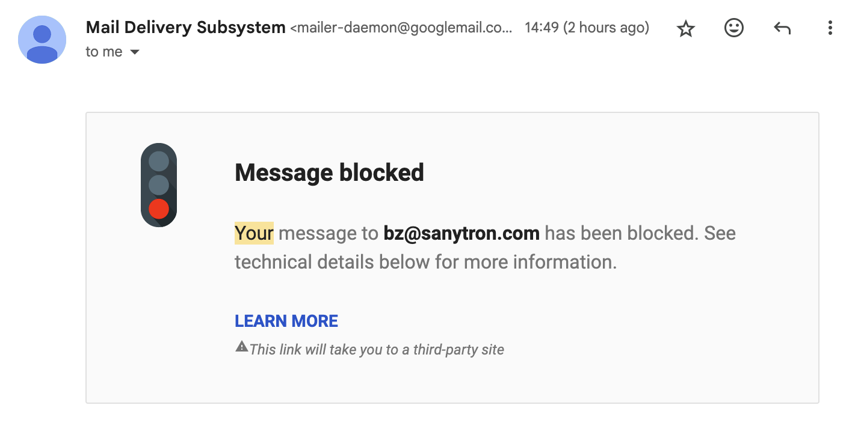Click the Mail Delivery Subsystem sender name
Image resolution: width=858 pixels, height=423 pixels.
[185, 27]
